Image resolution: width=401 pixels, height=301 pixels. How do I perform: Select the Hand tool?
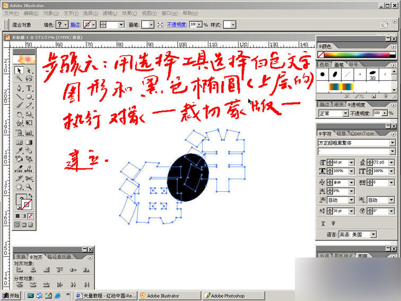(19, 187)
